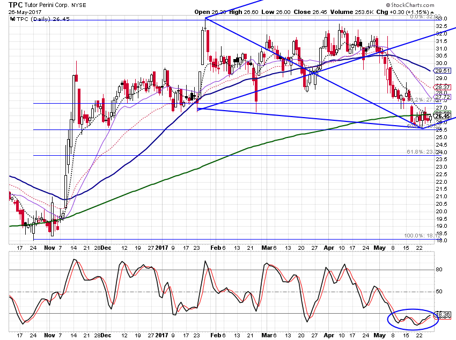Click the "Volume 253.6K" reading
Screen dimensions: 456x340
click(352, 12)
